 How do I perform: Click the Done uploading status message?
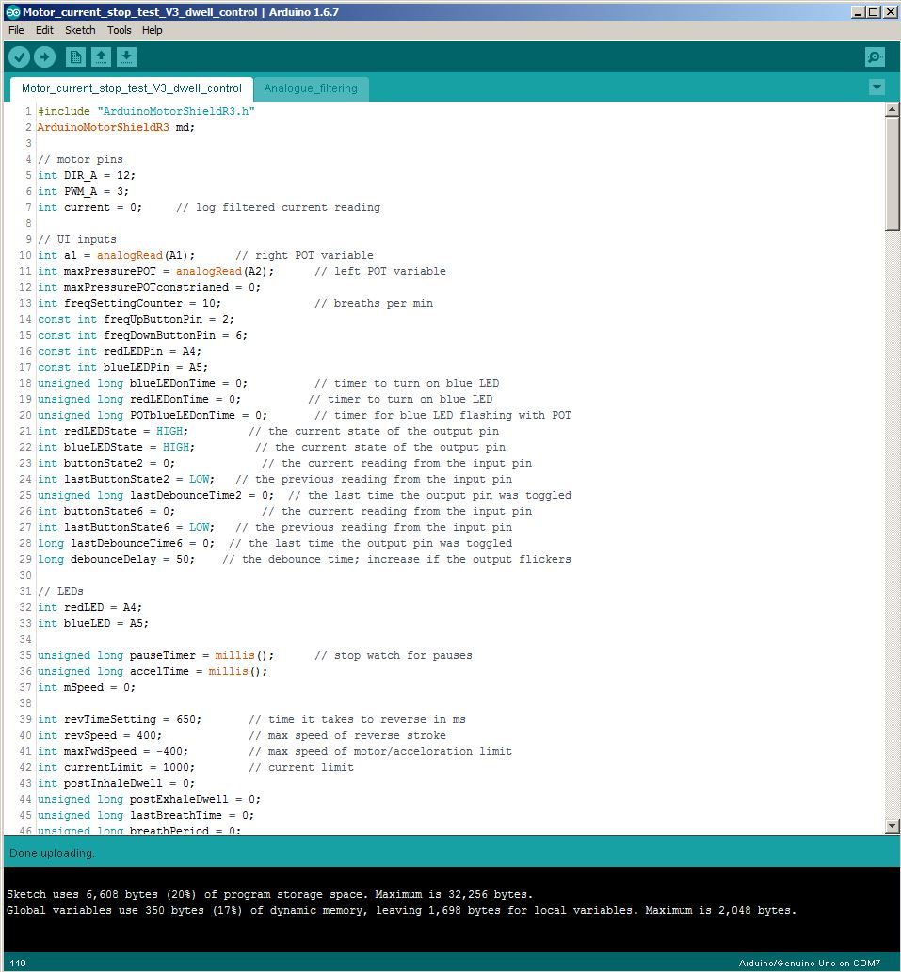coord(51,852)
